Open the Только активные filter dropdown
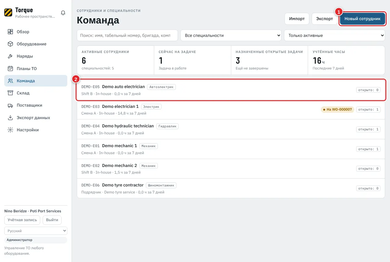The image size is (390, 262). [335, 35]
